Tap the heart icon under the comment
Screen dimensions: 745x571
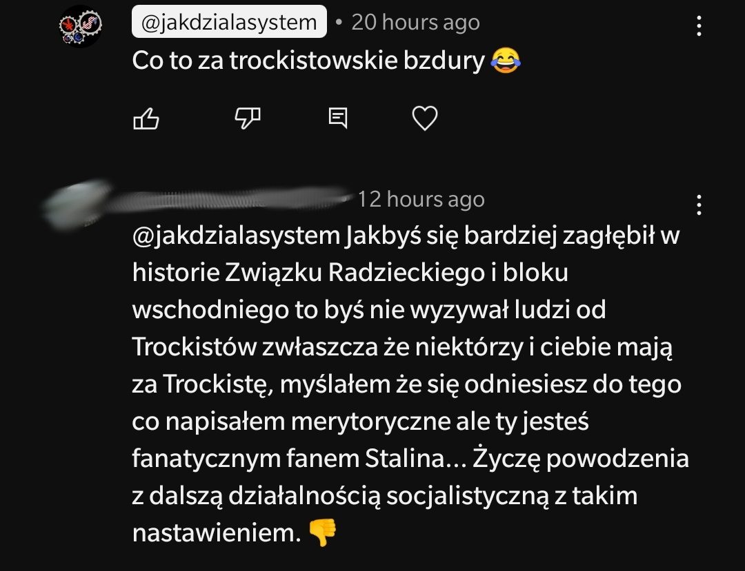tap(424, 118)
